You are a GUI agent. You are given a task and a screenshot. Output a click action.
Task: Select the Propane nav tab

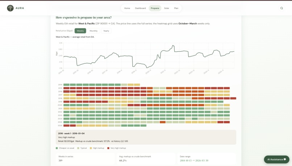pyautogui.click(x=155, y=8)
